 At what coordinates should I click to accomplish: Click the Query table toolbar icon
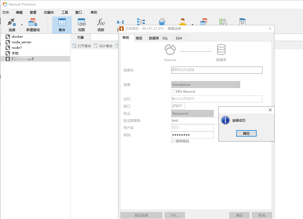pyautogui.click(x=204, y=22)
